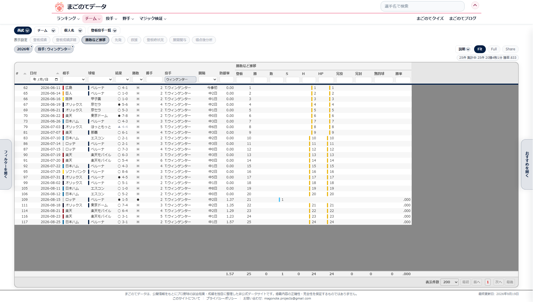Select the 登板成績詳細 display tab
Image resolution: width=537 pixels, height=302 pixels.
click(x=66, y=40)
